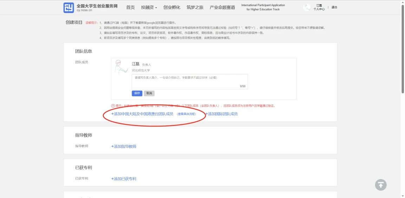Click 退出 to log out

334,7
